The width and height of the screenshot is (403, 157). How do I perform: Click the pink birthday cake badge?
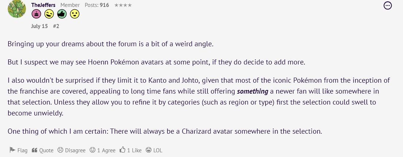(36, 14)
